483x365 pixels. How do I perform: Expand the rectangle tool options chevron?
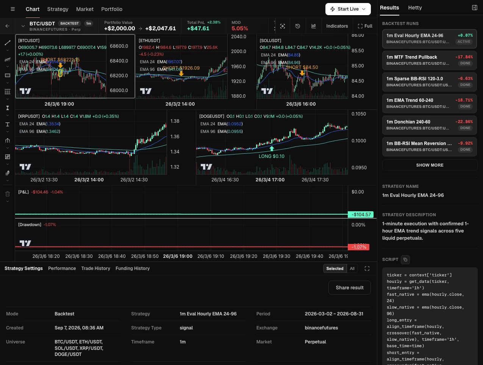click(7, 83)
